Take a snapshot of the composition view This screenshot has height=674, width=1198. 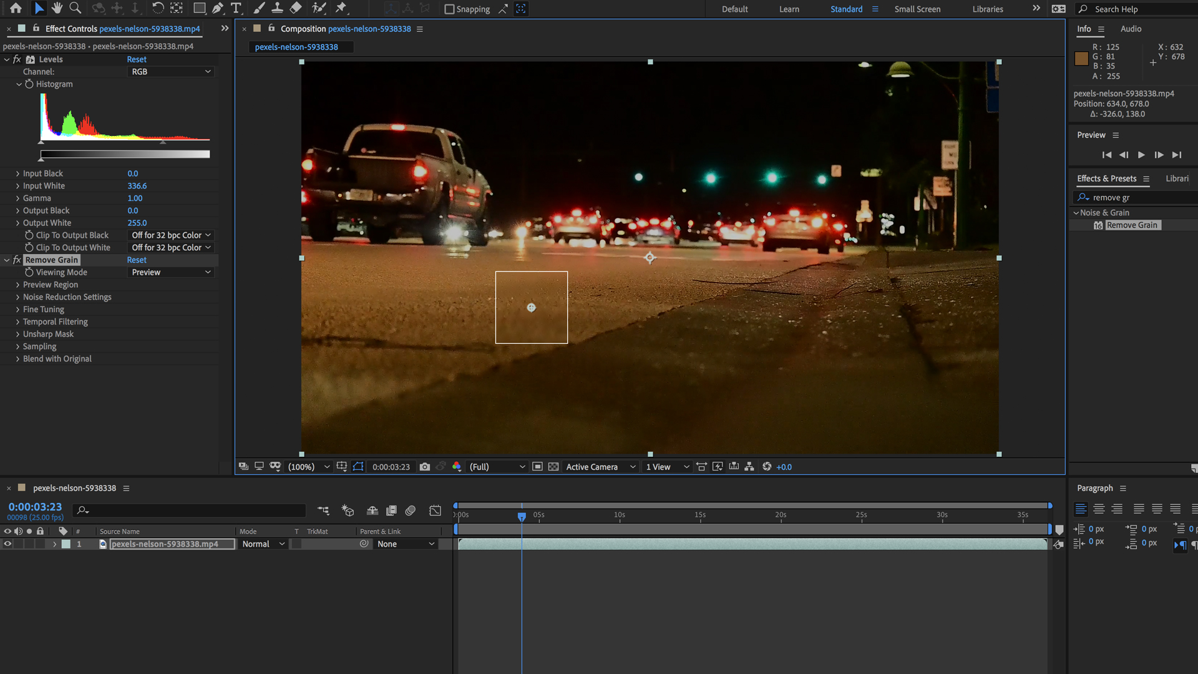(x=425, y=466)
